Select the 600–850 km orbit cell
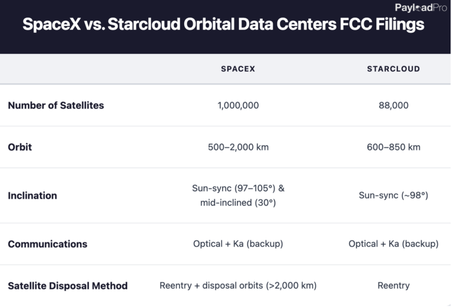452x308 pixels. pos(393,147)
